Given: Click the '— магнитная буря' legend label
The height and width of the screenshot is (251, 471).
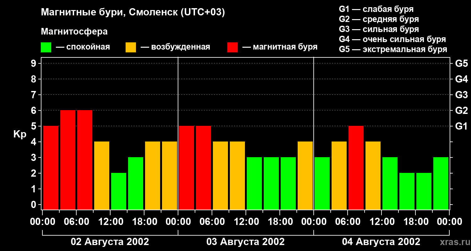Looking at the screenshot, I should coord(280,47).
